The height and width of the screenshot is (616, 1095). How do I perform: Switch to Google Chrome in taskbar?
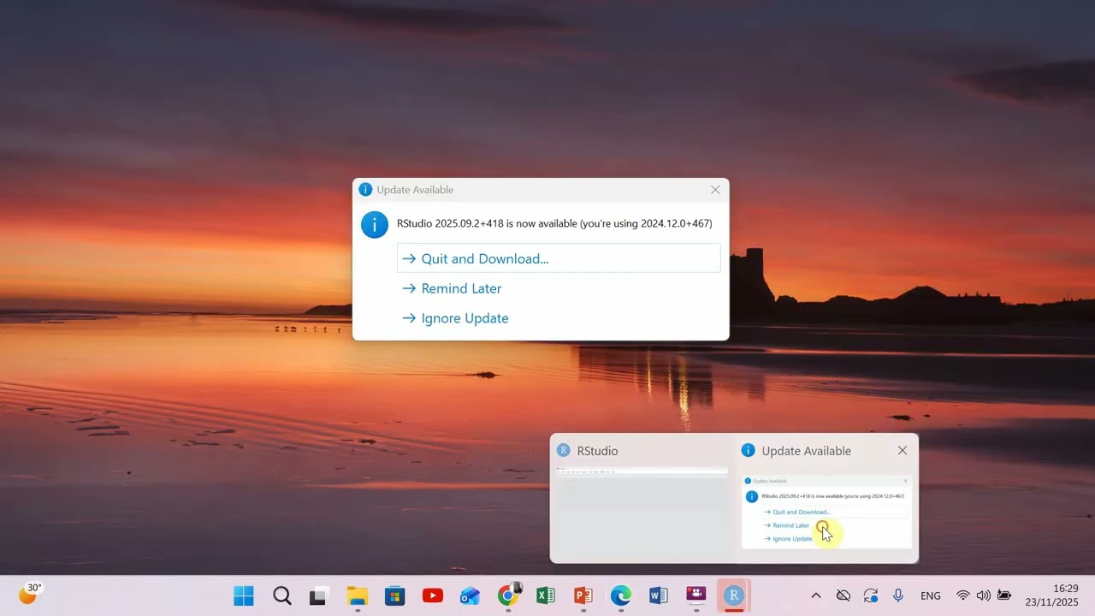508,595
